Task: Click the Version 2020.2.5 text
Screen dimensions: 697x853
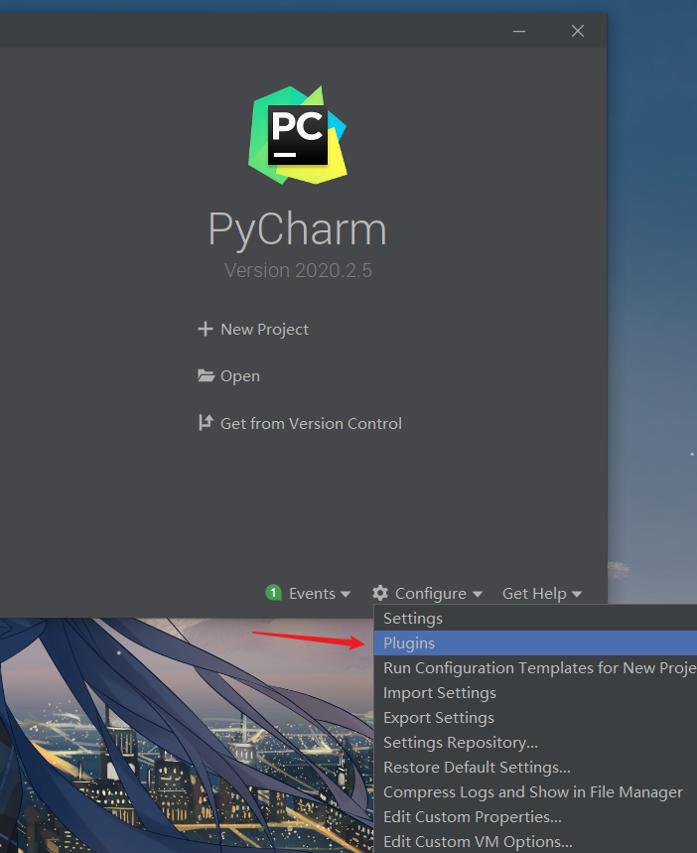Action: (298, 270)
